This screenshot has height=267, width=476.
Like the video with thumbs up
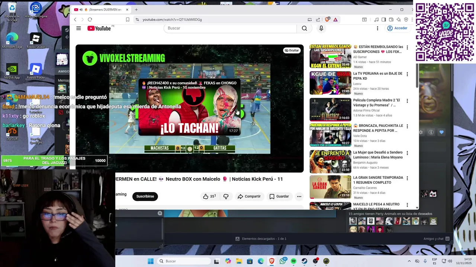click(209, 196)
